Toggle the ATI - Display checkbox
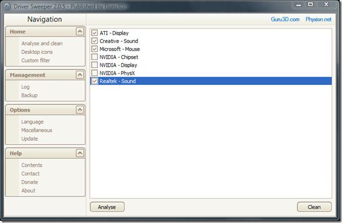Screen dimensions: 342x223 (x=95, y=33)
